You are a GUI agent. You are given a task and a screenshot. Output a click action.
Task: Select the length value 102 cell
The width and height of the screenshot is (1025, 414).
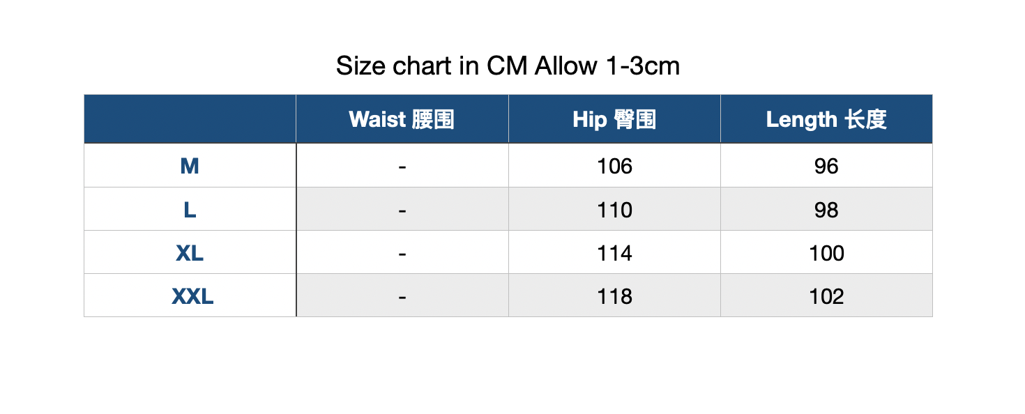[826, 296]
